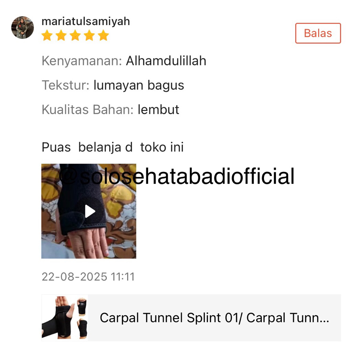This screenshot has height=352, width=352.
Task: Click the fifth yellow rating star
Action: click(103, 35)
